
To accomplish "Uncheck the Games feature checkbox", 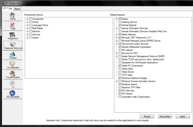I will (x=120, y=19).
